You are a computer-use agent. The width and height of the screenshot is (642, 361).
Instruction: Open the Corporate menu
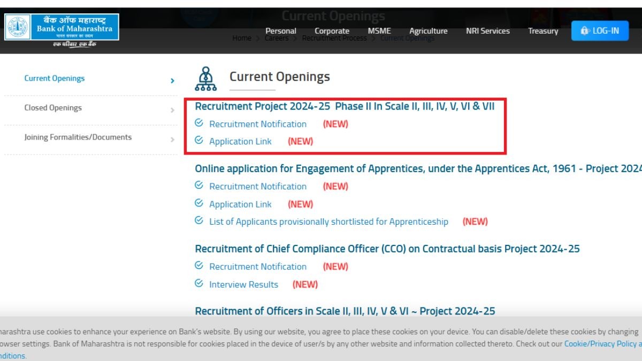332,31
